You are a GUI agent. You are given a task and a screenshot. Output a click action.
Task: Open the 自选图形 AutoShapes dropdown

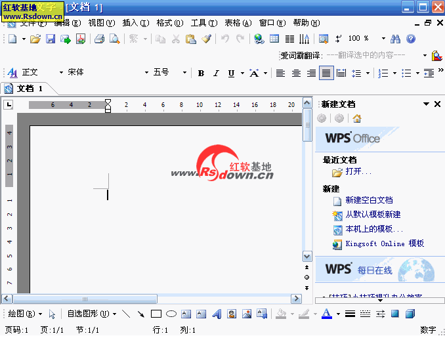pos(92,314)
